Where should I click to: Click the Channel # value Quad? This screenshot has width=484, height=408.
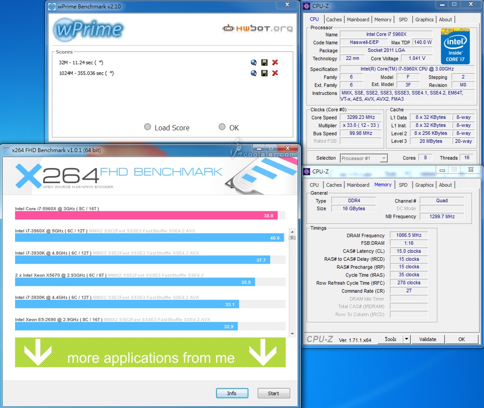click(442, 200)
